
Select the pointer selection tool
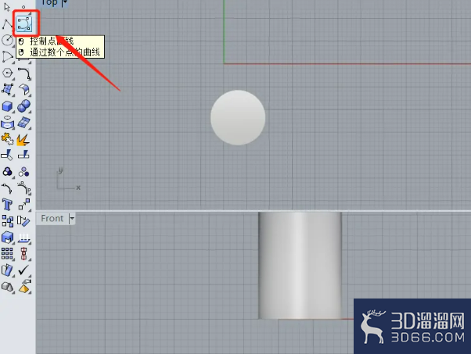pyautogui.click(x=6, y=6)
